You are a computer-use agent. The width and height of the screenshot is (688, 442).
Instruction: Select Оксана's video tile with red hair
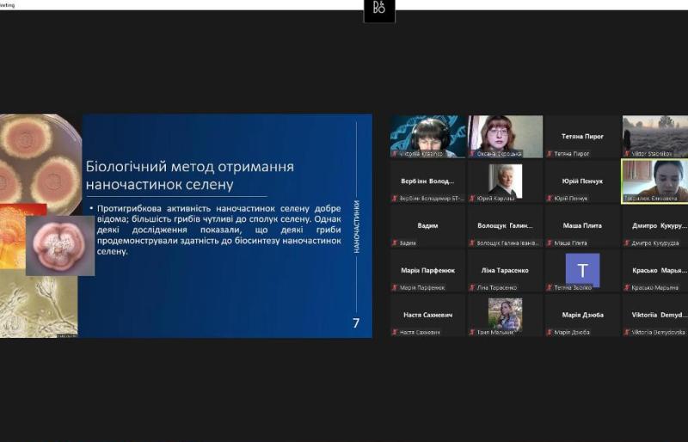pos(505,137)
